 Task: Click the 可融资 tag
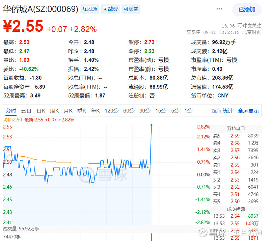110,9
